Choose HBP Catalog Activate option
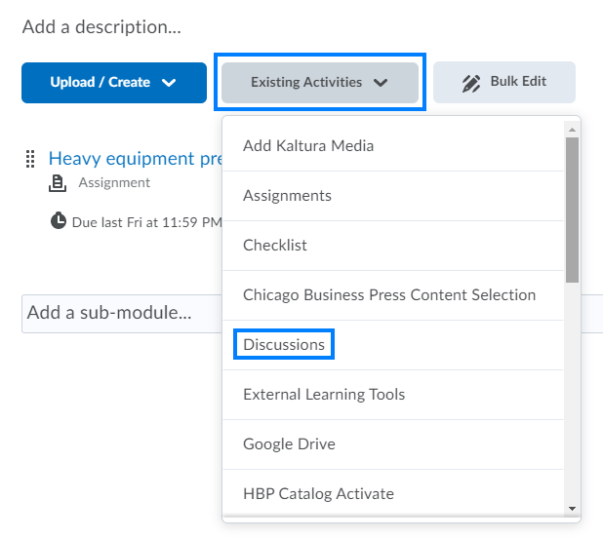The image size is (603, 539). click(x=318, y=494)
